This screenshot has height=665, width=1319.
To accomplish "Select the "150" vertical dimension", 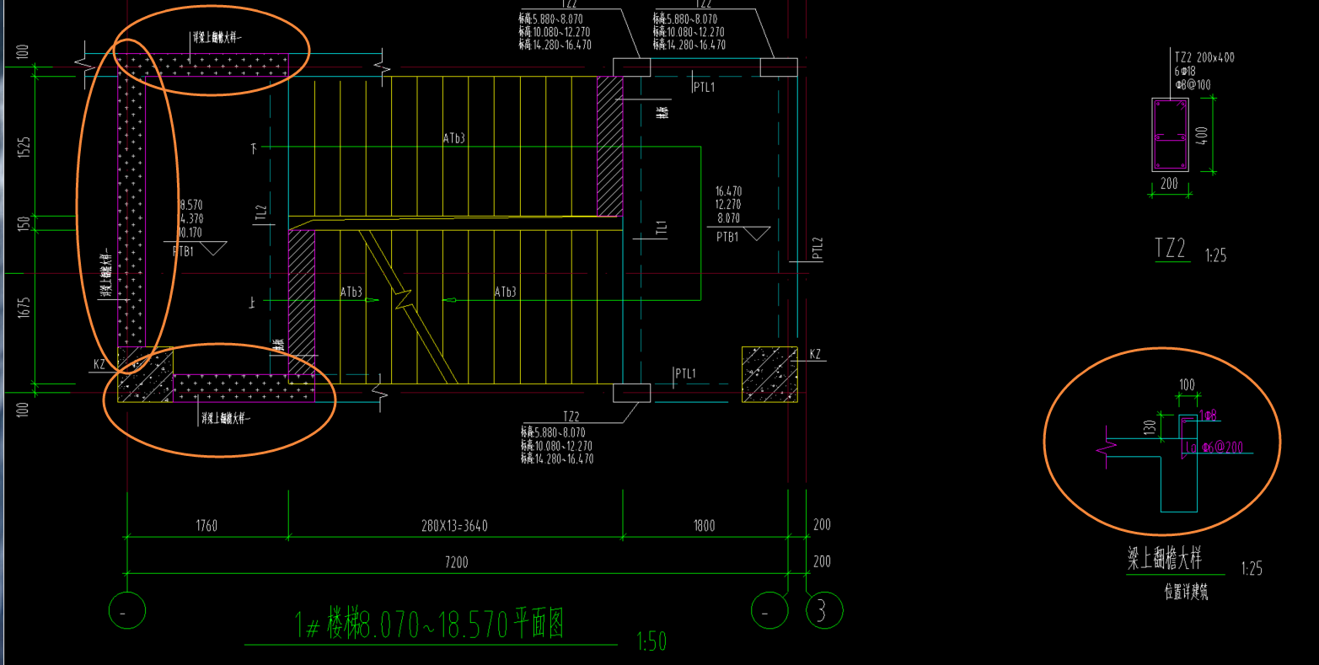I will [24, 223].
